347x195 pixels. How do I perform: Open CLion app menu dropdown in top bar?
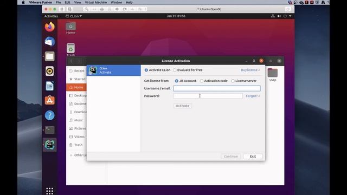[74, 16]
